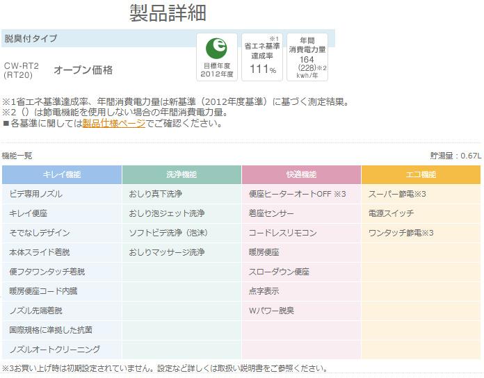
Task: Click the ※1省エネ基準達成率 footnote line
Action: 176,101
